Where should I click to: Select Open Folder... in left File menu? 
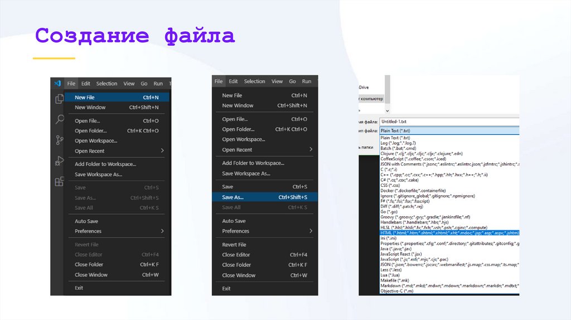tap(117, 130)
